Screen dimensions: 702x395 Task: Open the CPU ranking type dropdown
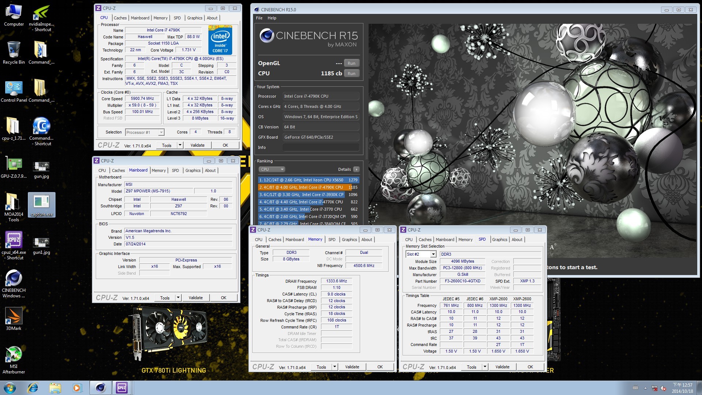point(272,169)
